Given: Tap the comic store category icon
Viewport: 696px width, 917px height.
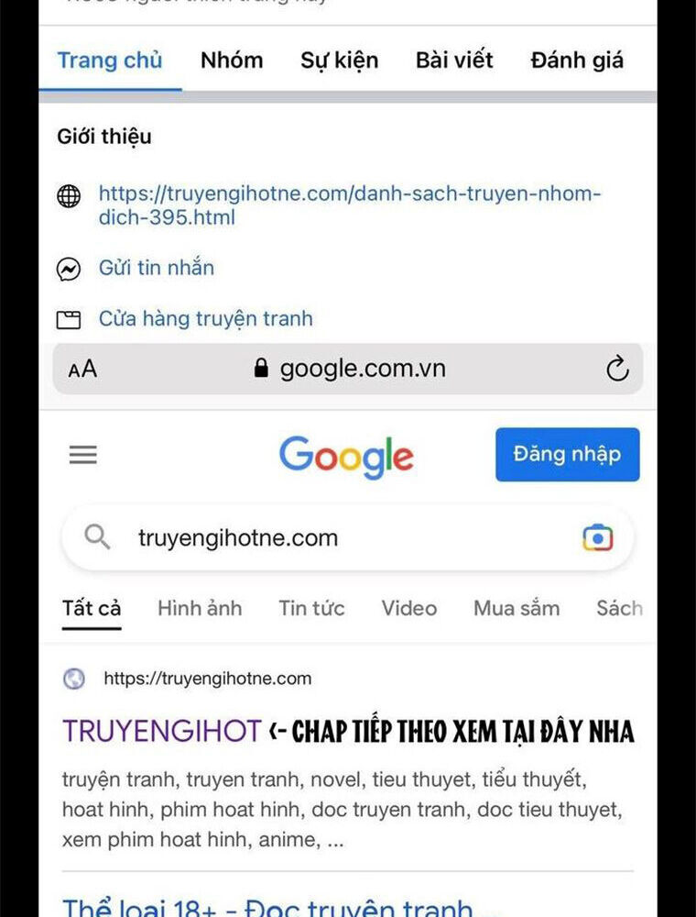Looking at the screenshot, I should click(69, 320).
